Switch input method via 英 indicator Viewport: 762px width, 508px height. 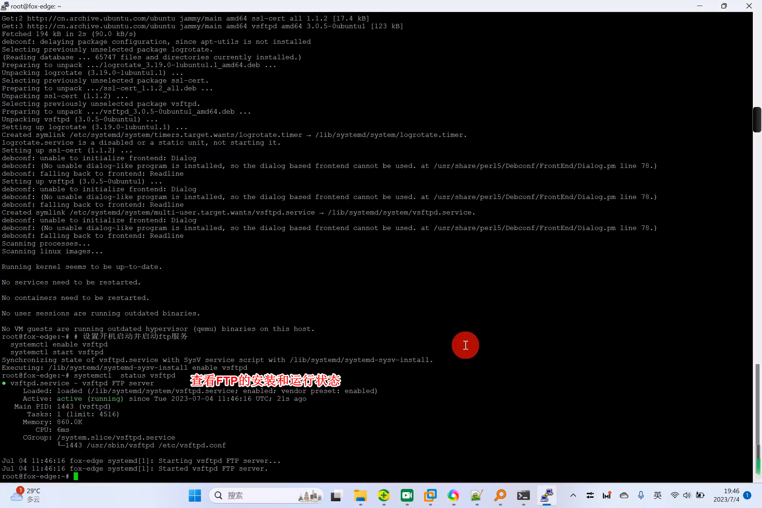pos(658,496)
